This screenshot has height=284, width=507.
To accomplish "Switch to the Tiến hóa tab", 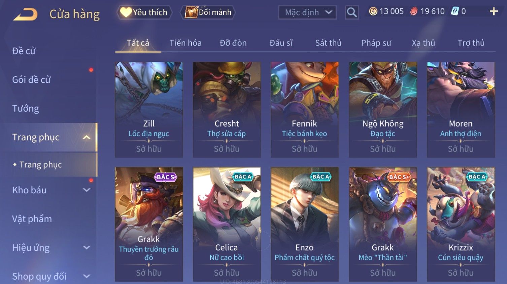I will pos(185,43).
